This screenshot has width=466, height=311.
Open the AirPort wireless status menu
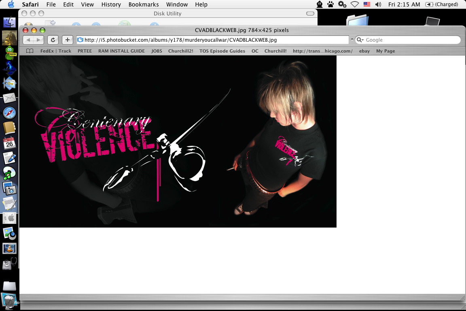[355, 4]
